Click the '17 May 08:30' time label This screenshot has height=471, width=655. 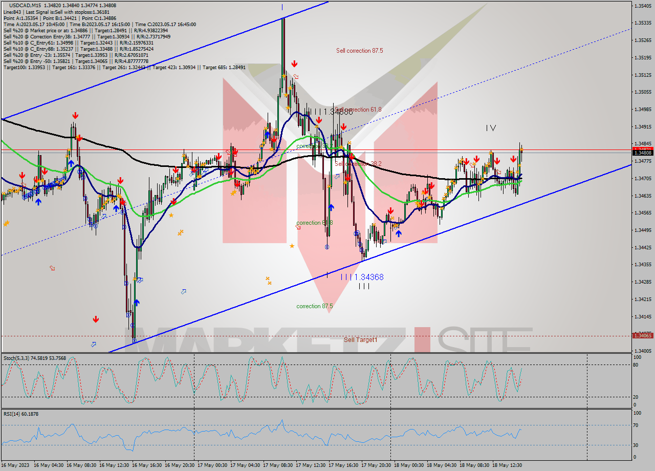[278, 465]
